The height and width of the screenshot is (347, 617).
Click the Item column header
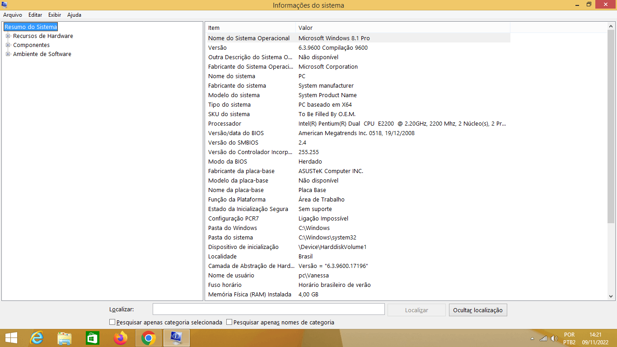point(251,28)
